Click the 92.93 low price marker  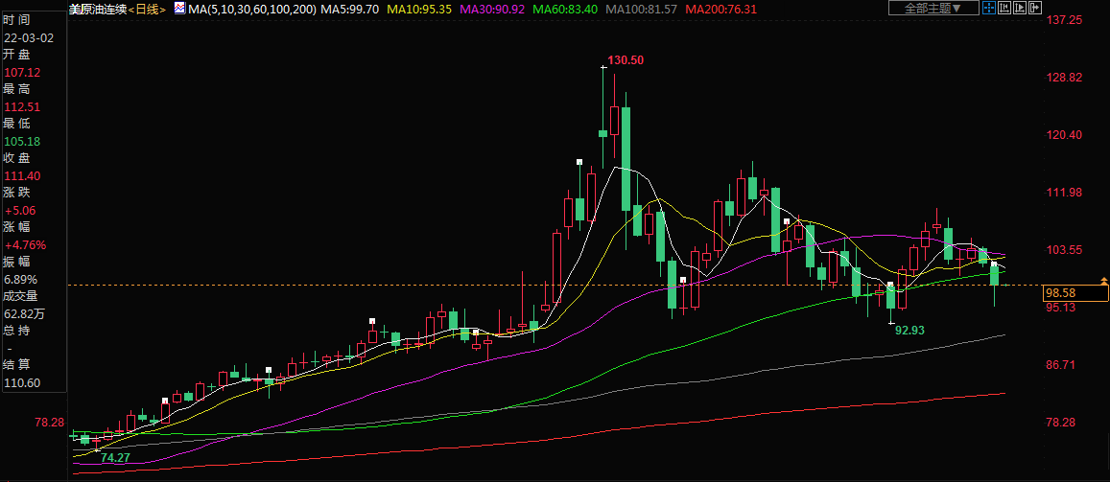pyautogui.click(x=909, y=330)
